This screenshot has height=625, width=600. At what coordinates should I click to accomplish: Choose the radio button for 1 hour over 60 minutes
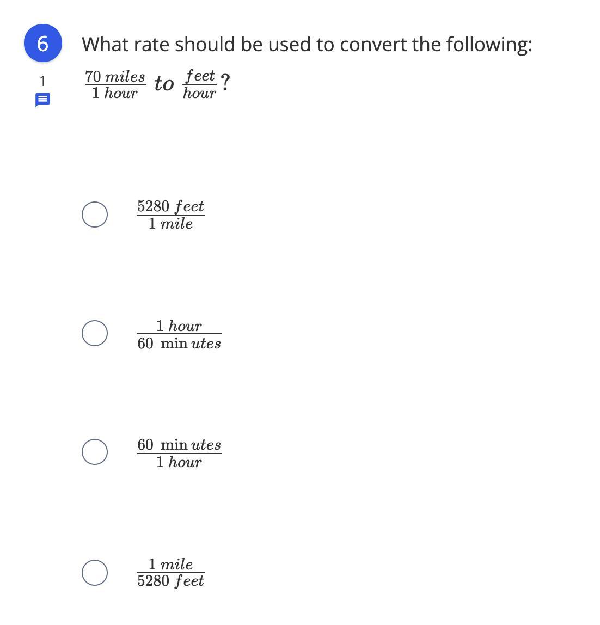[95, 333]
